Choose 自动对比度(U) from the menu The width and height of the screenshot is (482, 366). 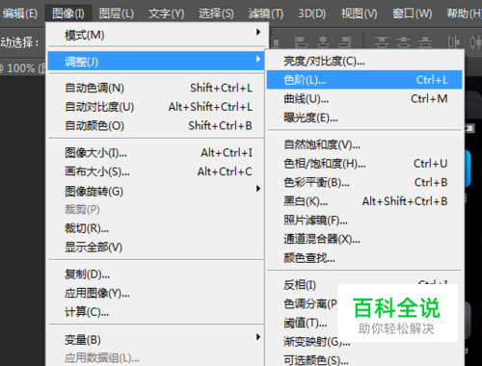tap(156, 107)
